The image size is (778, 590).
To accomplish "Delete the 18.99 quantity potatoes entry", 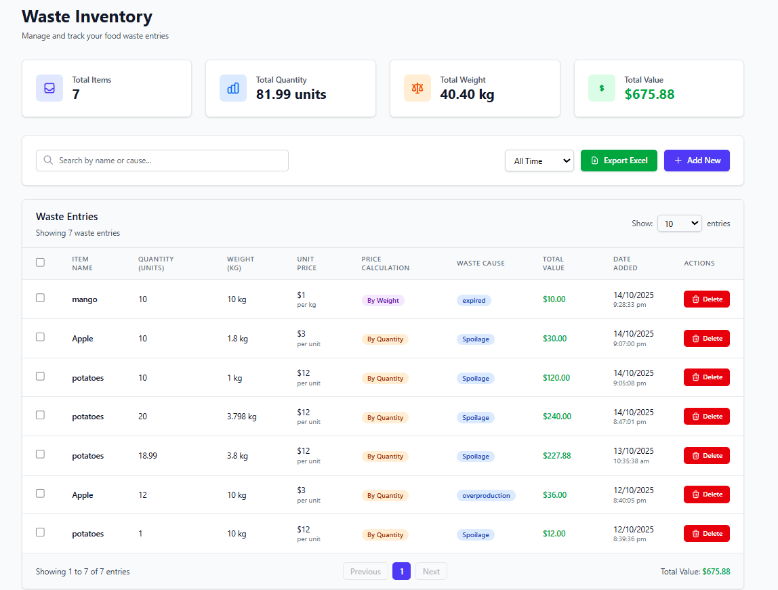I will 706,456.
